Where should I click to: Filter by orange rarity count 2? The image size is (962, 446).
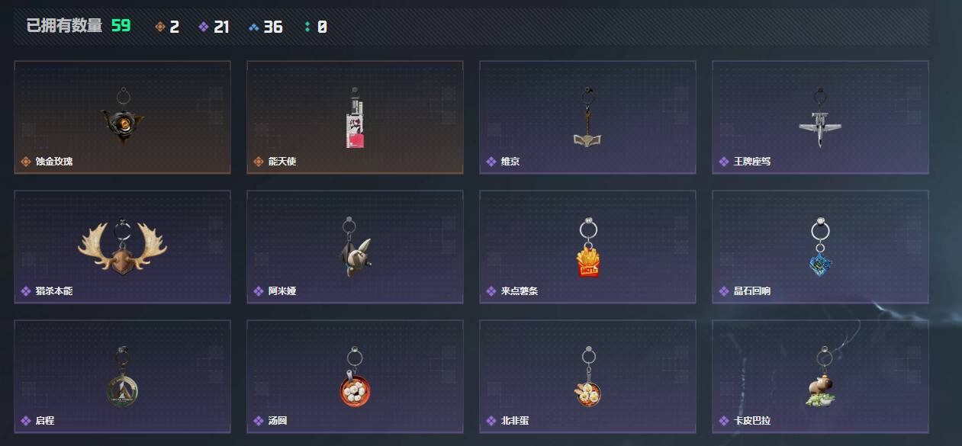167,27
